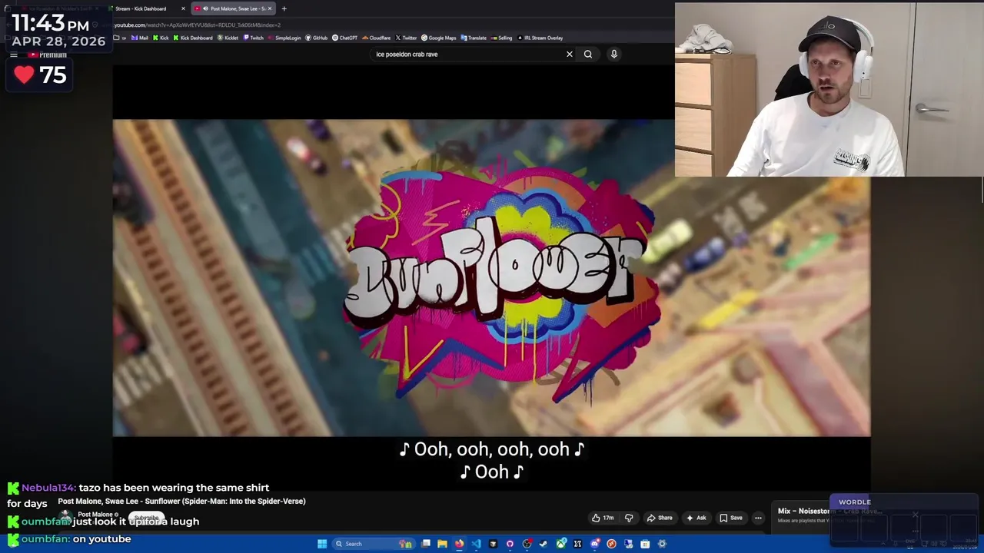Dislike the Sunflower video

pos(629,518)
